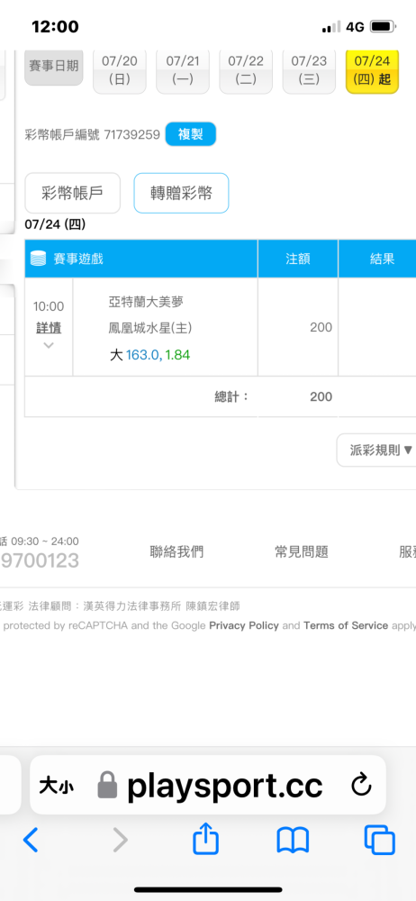The image size is (416, 901).
Task: Open the Safari share sheet icon
Action: coord(205,838)
